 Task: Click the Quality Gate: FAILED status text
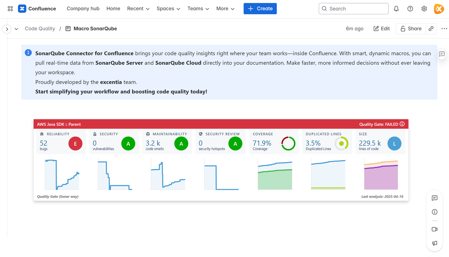pyautogui.click(x=379, y=124)
